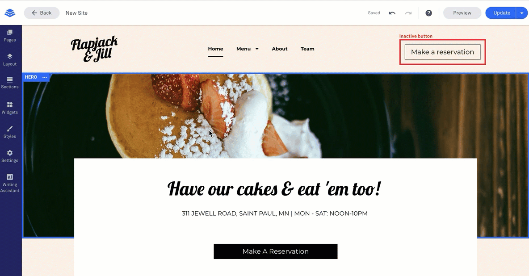
Task: Expand the Update button dropdown arrow
Action: click(x=521, y=13)
